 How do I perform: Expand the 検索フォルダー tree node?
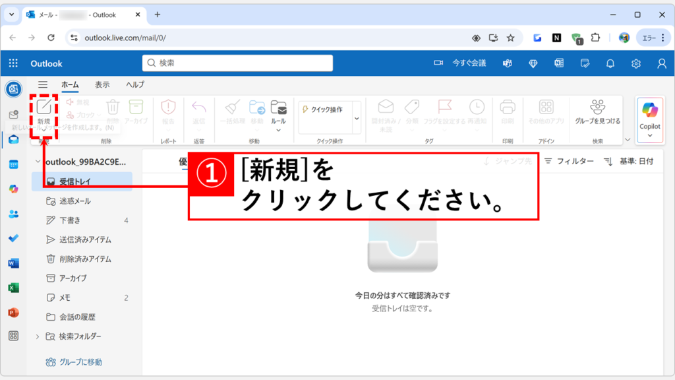tap(38, 336)
